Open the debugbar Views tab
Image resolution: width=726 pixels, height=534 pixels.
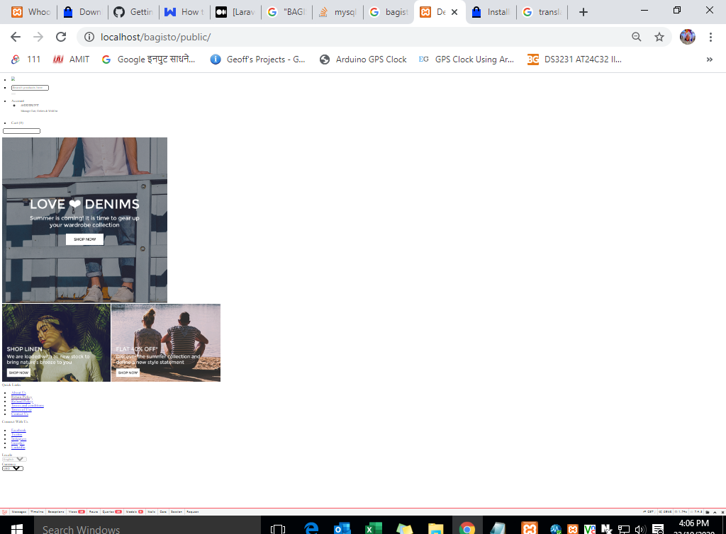[77, 512]
